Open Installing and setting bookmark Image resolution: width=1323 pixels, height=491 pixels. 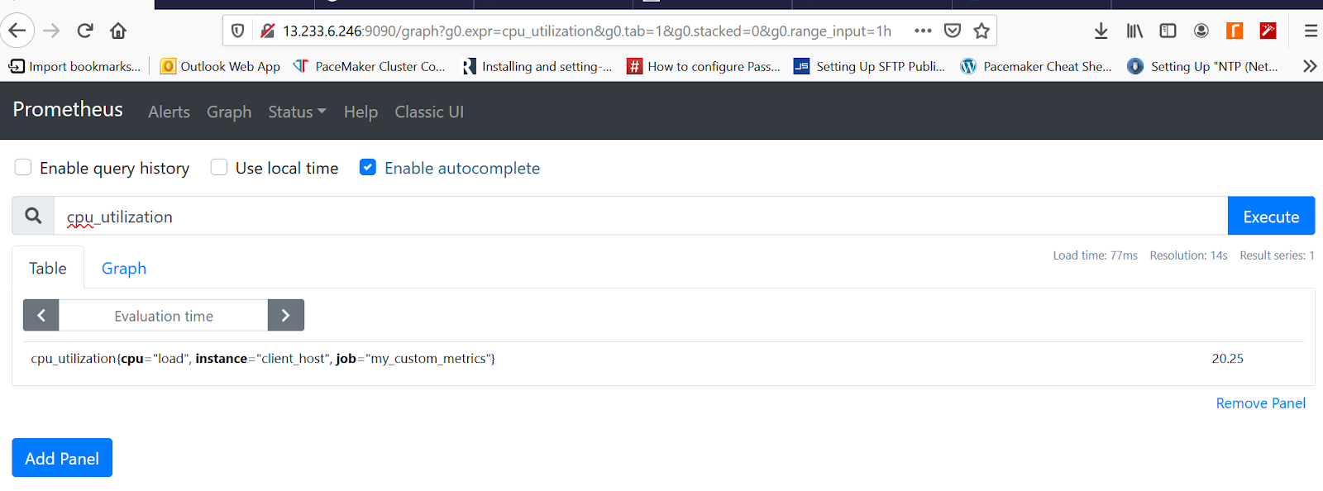pos(537,66)
